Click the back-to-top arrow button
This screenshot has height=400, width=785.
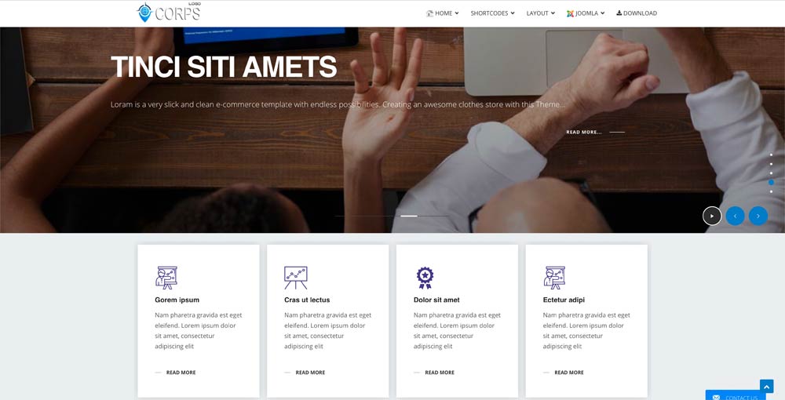pyautogui.click(x=766, y=387)
